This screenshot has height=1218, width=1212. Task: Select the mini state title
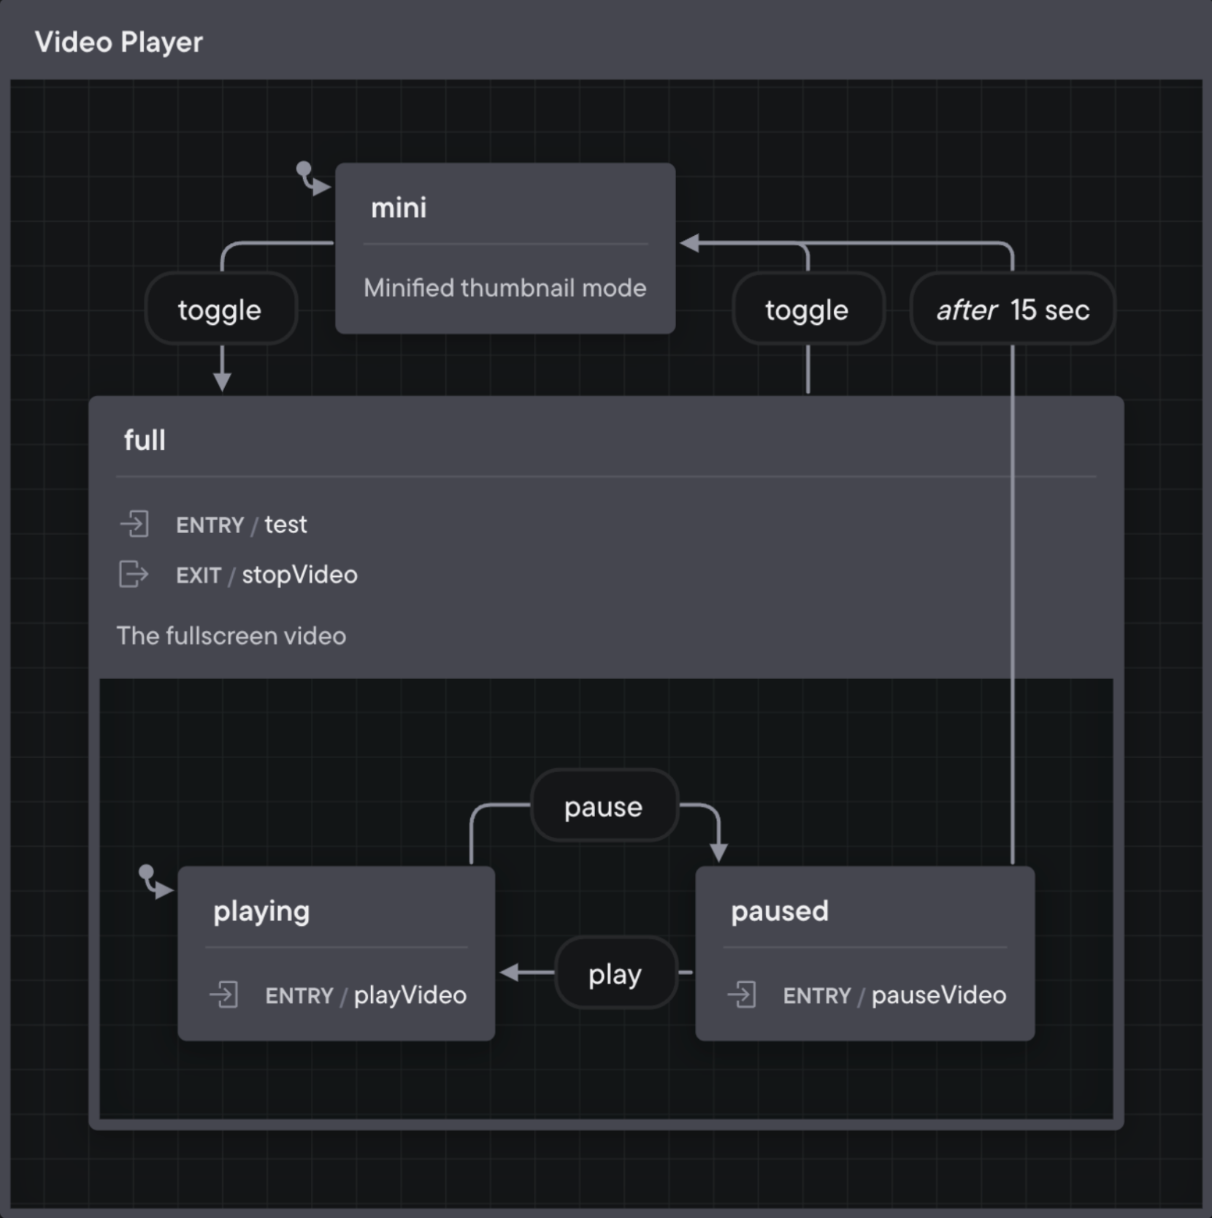point(399,208)
